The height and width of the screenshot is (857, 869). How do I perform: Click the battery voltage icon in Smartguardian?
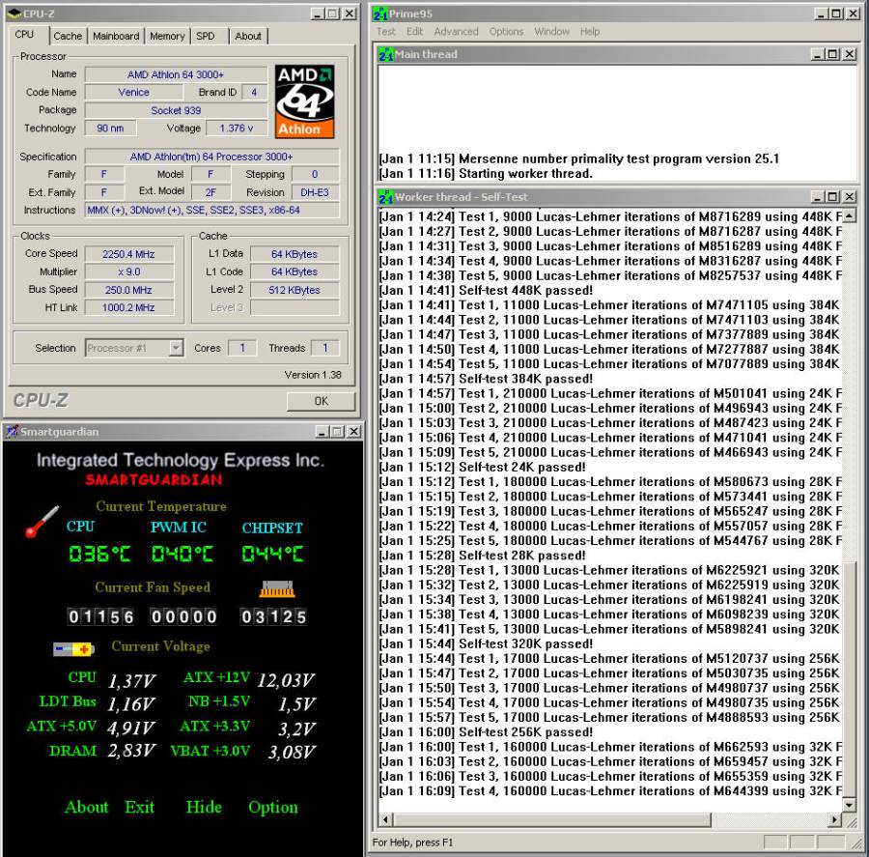tap(73, 648)
